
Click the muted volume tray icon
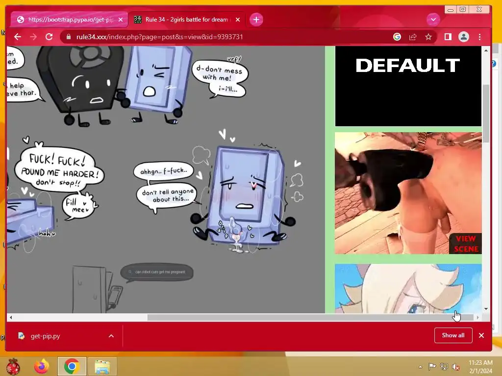(455, 367)
